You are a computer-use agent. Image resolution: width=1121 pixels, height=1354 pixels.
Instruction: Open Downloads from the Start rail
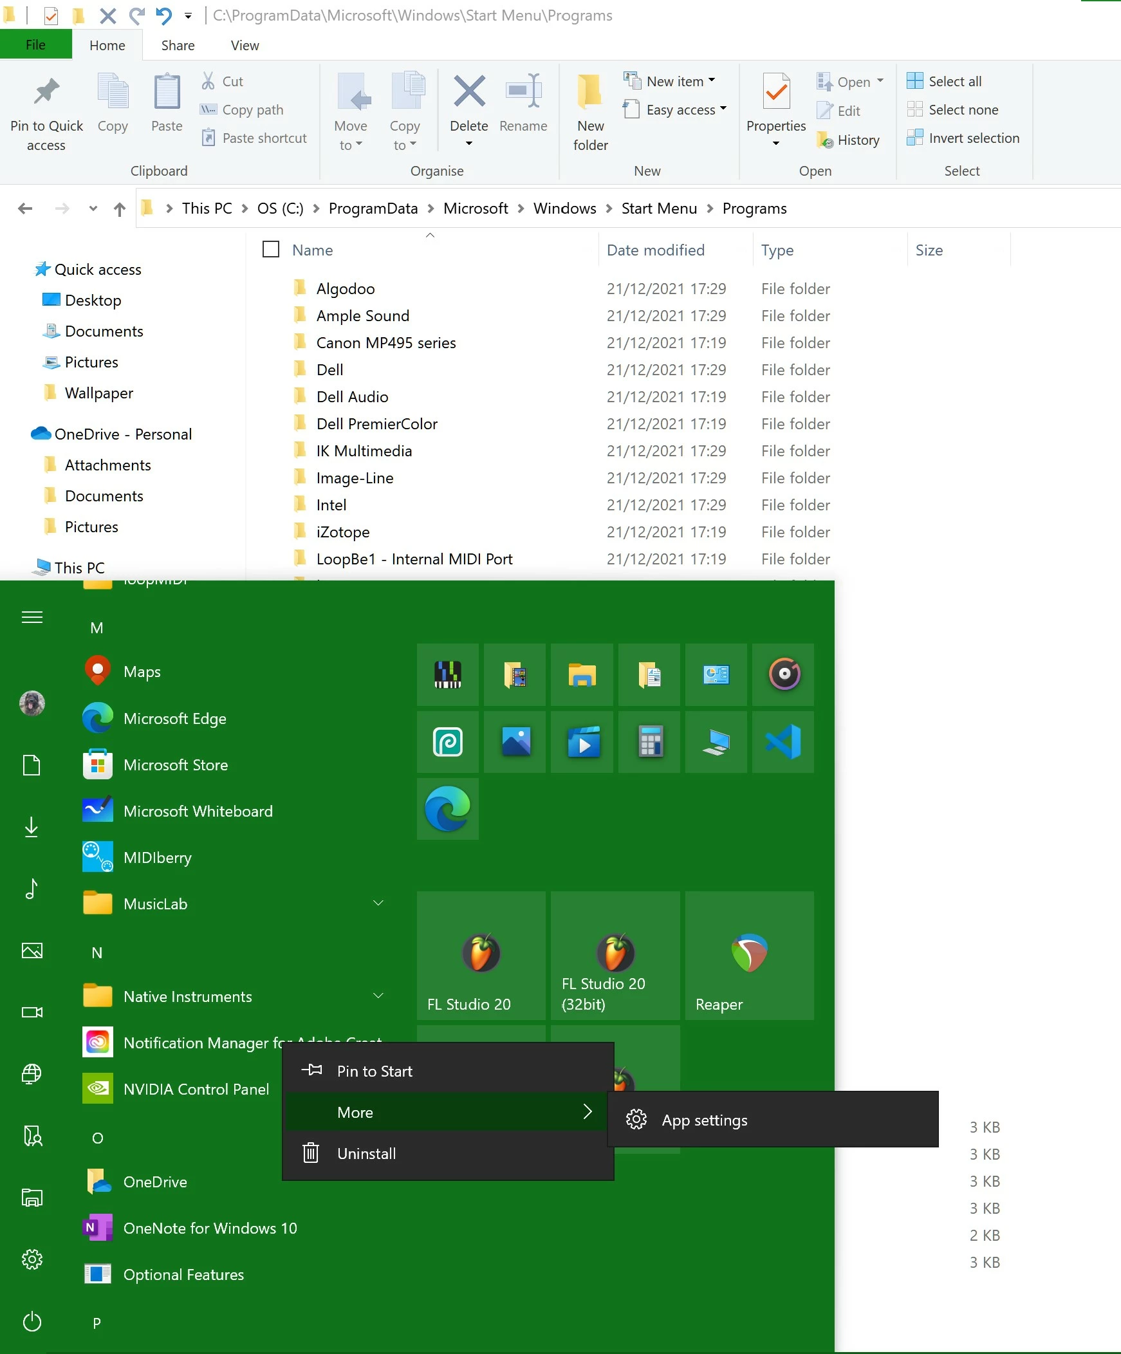32,826
